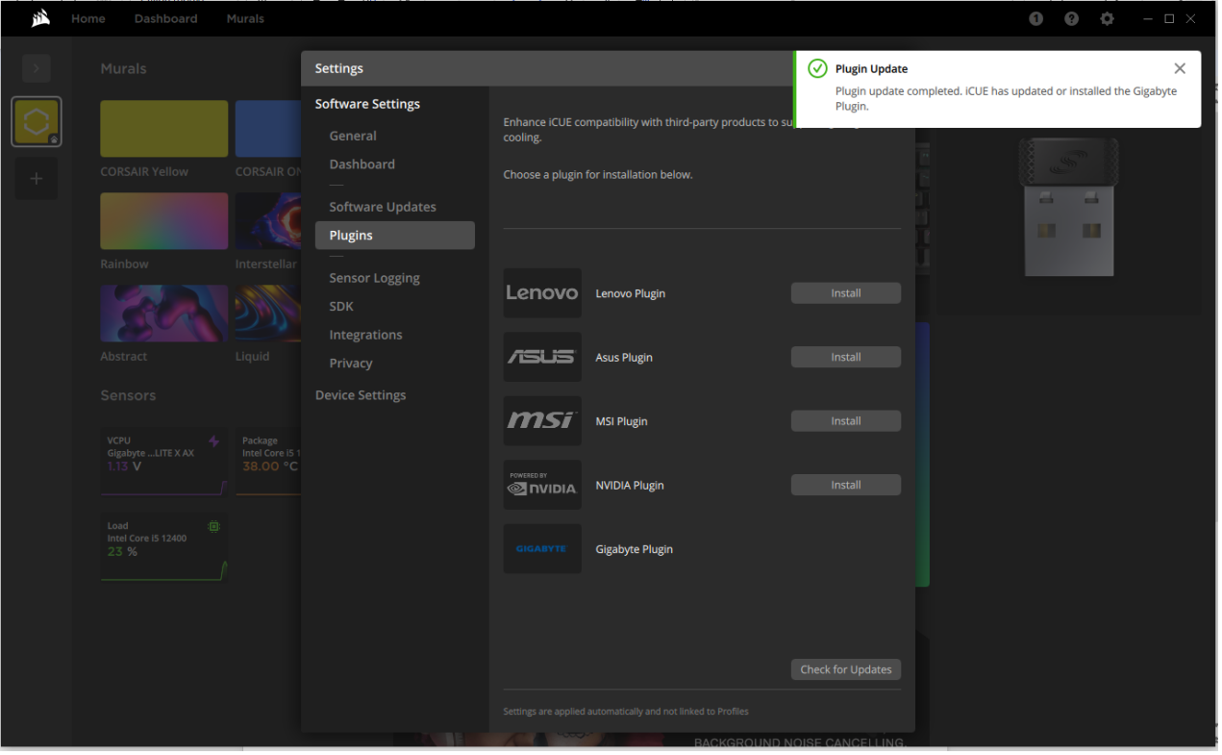Click the ASUS logo

click(542, 357)
